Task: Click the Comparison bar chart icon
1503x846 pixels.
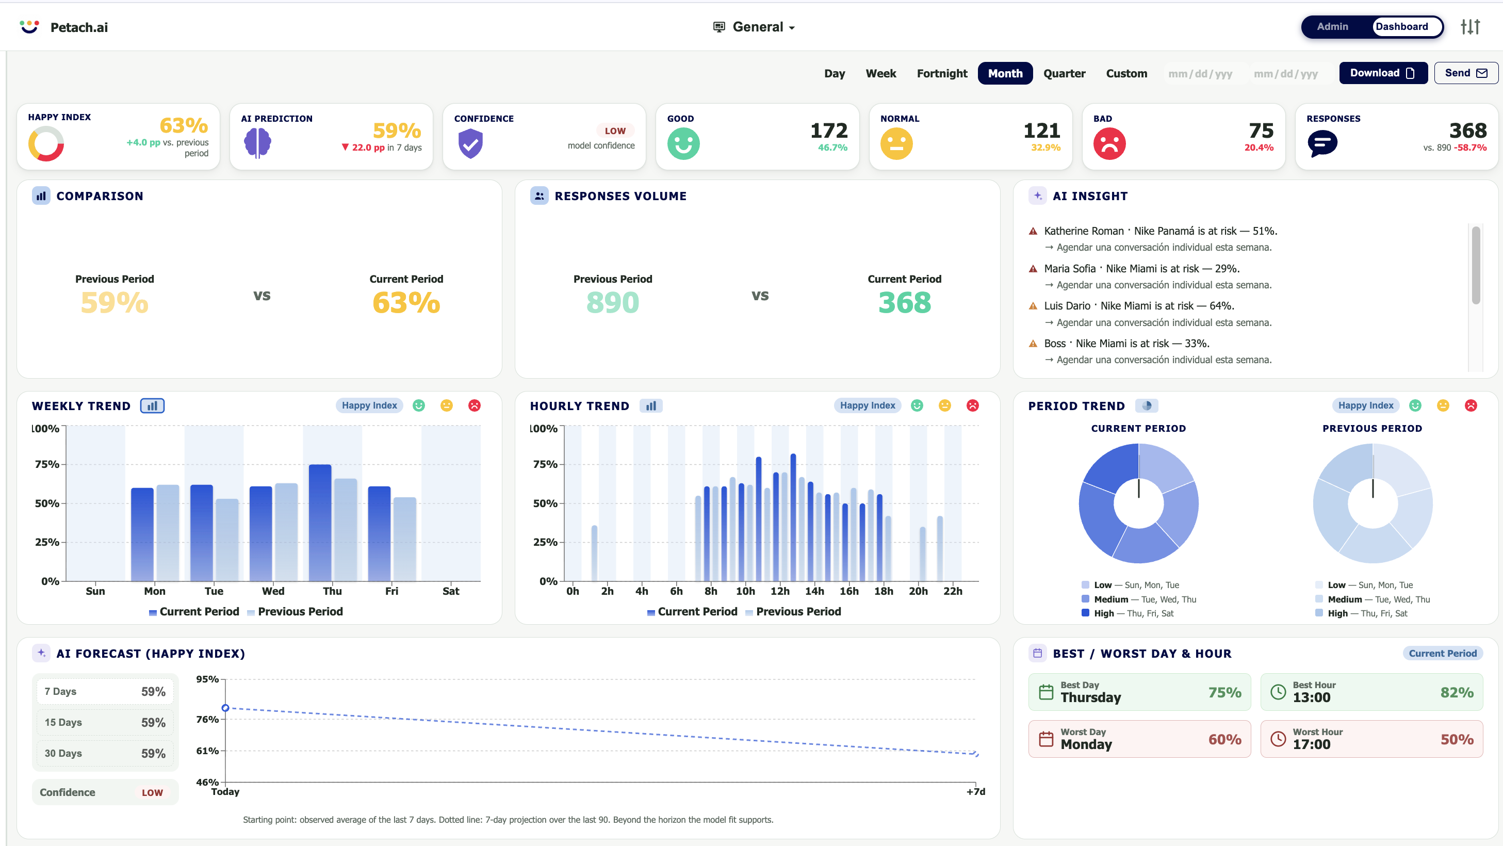Action: tap(41, 196)
